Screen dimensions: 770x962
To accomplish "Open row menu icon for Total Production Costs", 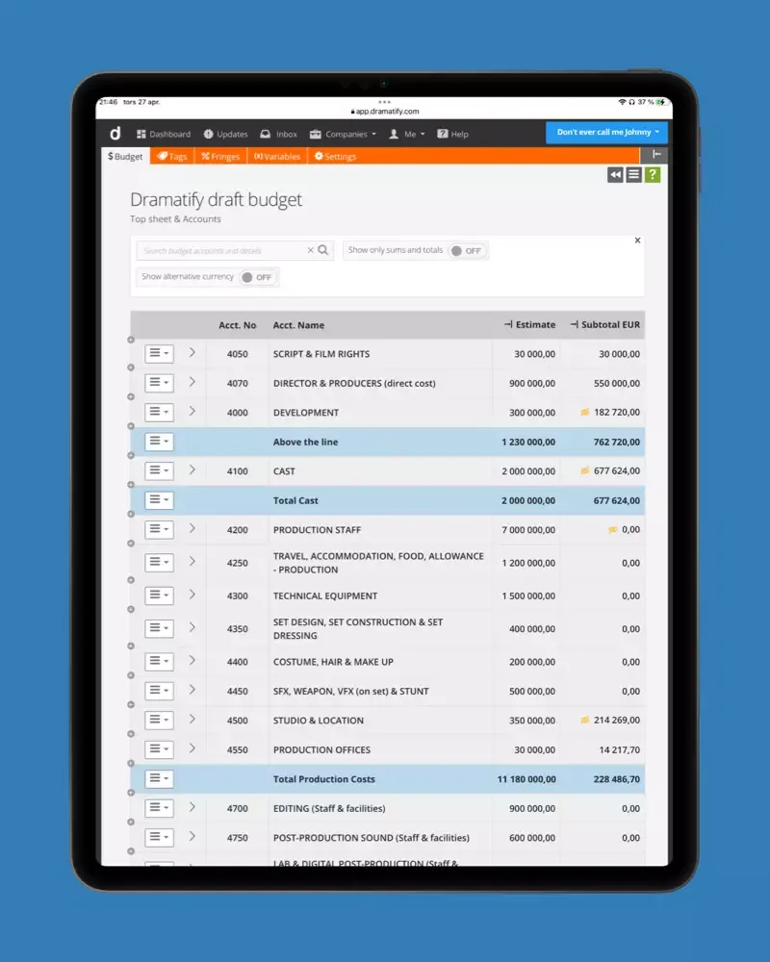I will (159, 779).
